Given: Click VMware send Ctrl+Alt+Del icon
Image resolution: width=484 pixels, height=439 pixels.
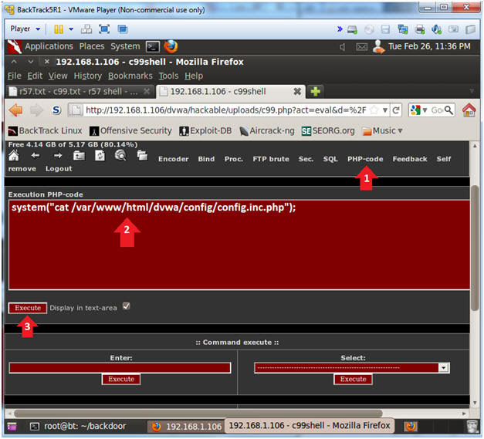Looking at the screenshot, I should (86, 29).
